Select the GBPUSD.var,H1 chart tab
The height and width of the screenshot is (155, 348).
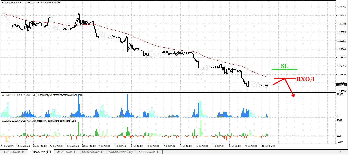pos(41,152)
